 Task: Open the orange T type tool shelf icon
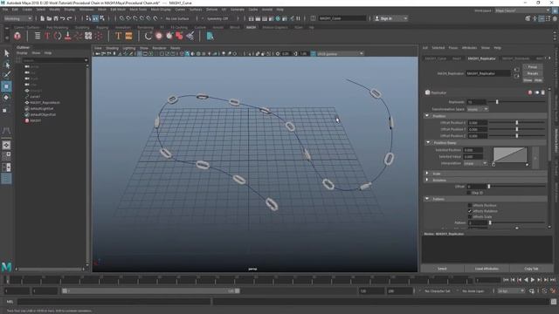[x=119, y=36]
